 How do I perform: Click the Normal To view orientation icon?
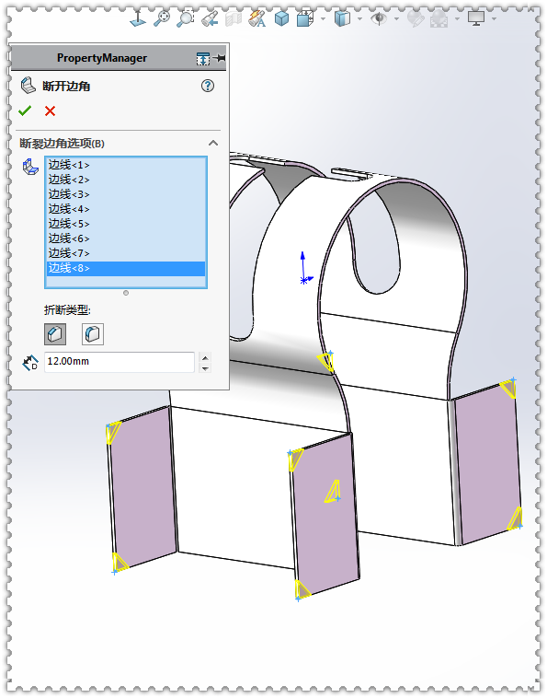click(138, 18)
